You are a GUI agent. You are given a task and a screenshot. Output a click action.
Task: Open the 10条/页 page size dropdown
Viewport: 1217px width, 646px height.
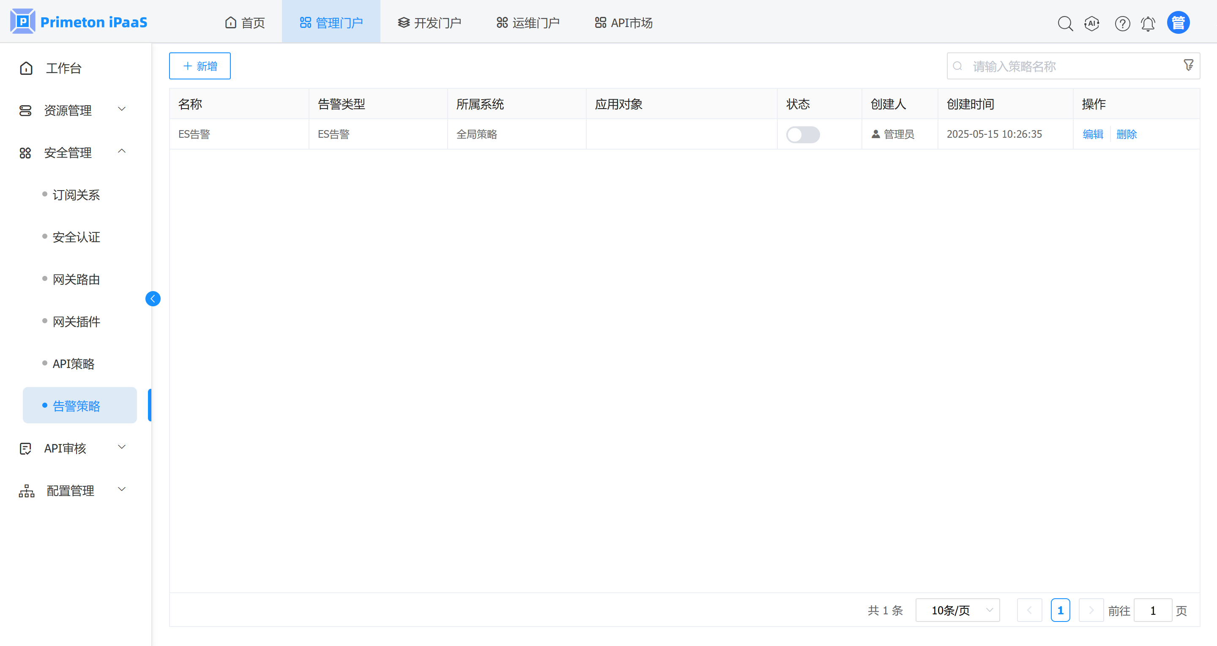click(957, 610)
